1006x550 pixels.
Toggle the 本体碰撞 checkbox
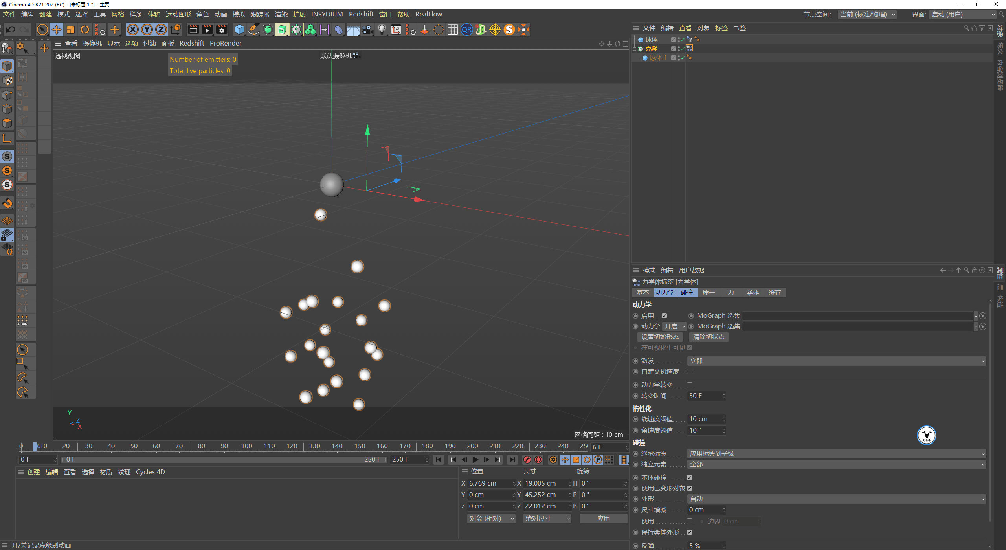(x=690, y=477)
